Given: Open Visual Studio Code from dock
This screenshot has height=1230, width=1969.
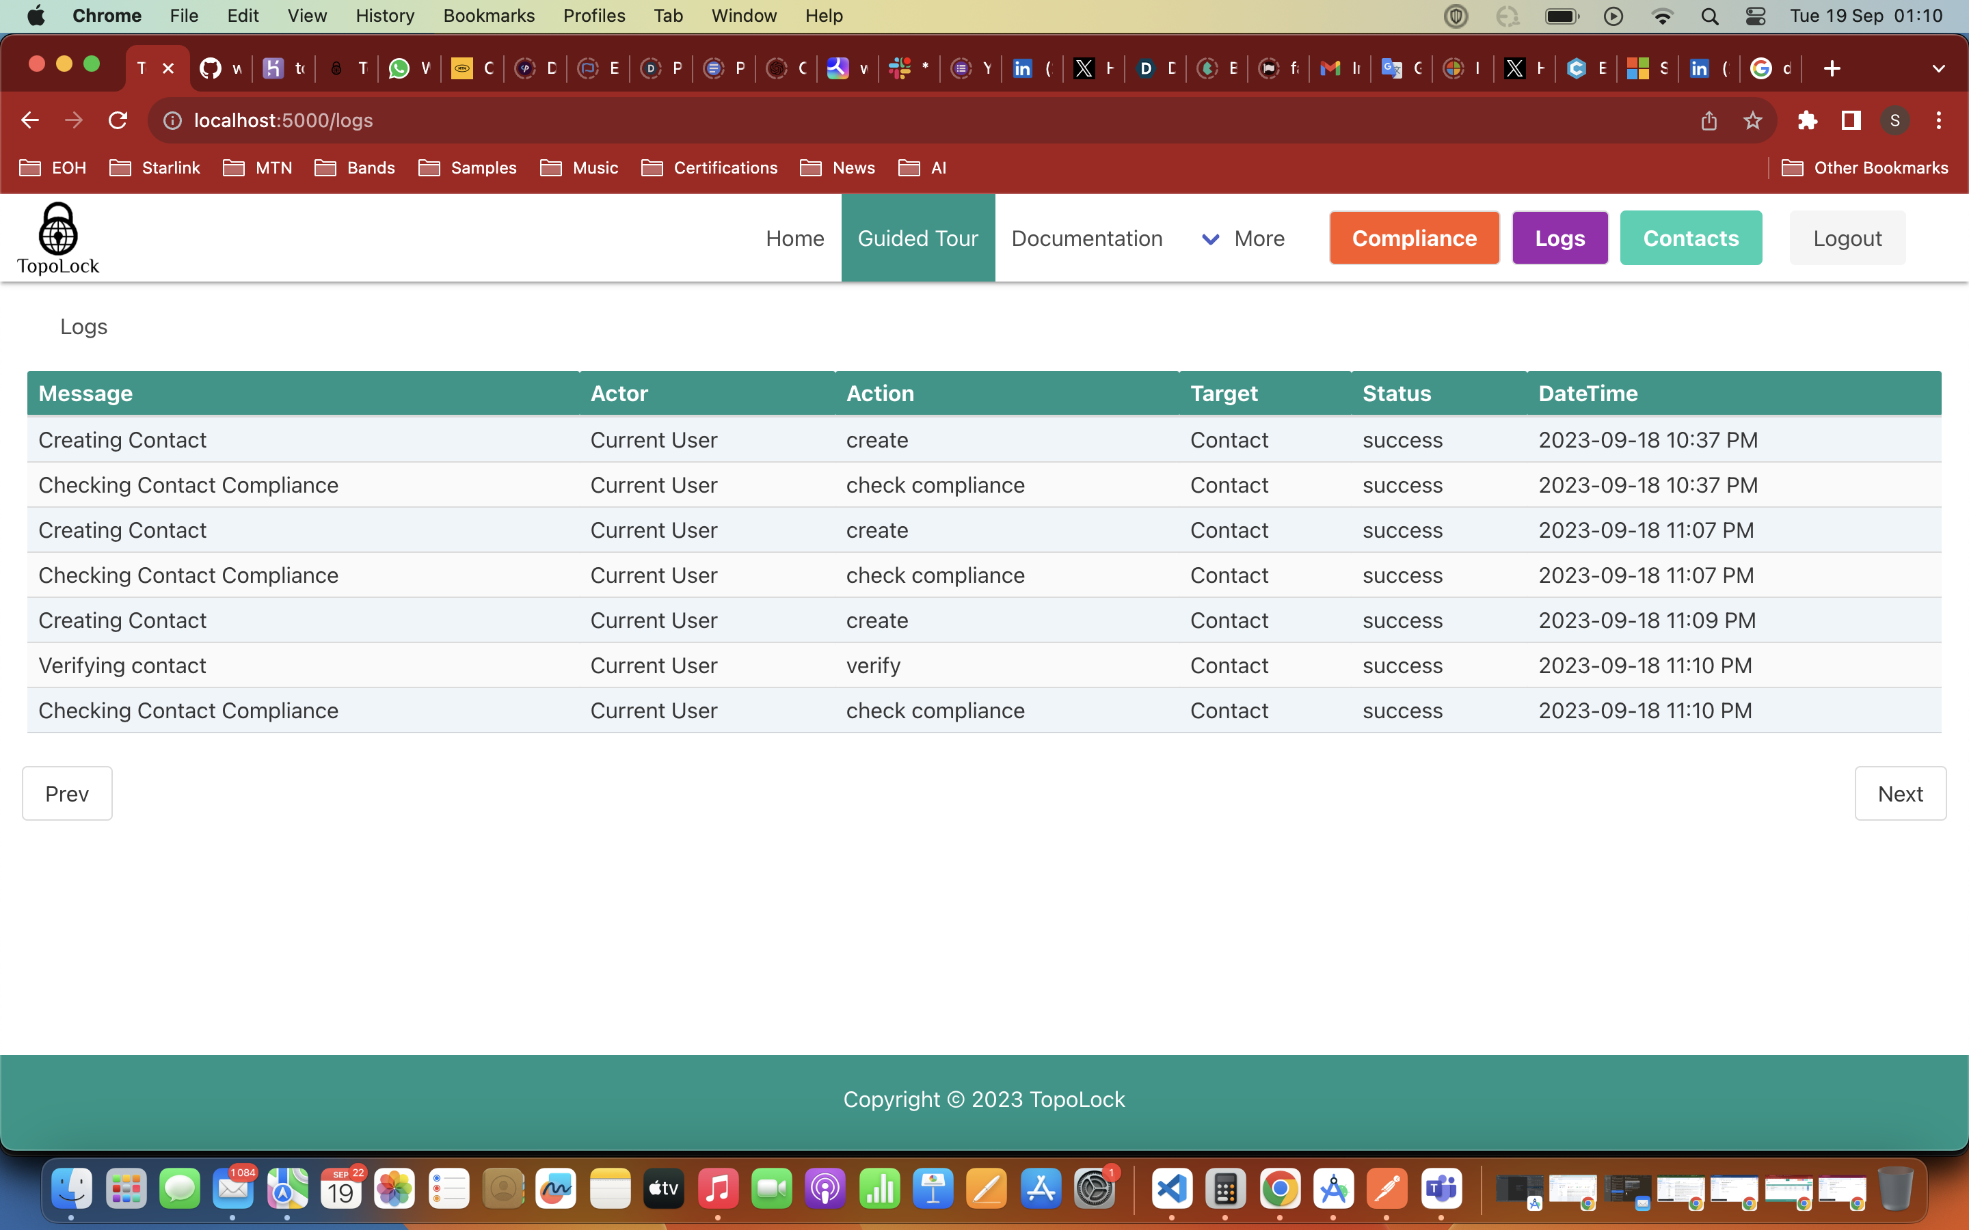Looking at the screenshot, I should 1172,1189.
